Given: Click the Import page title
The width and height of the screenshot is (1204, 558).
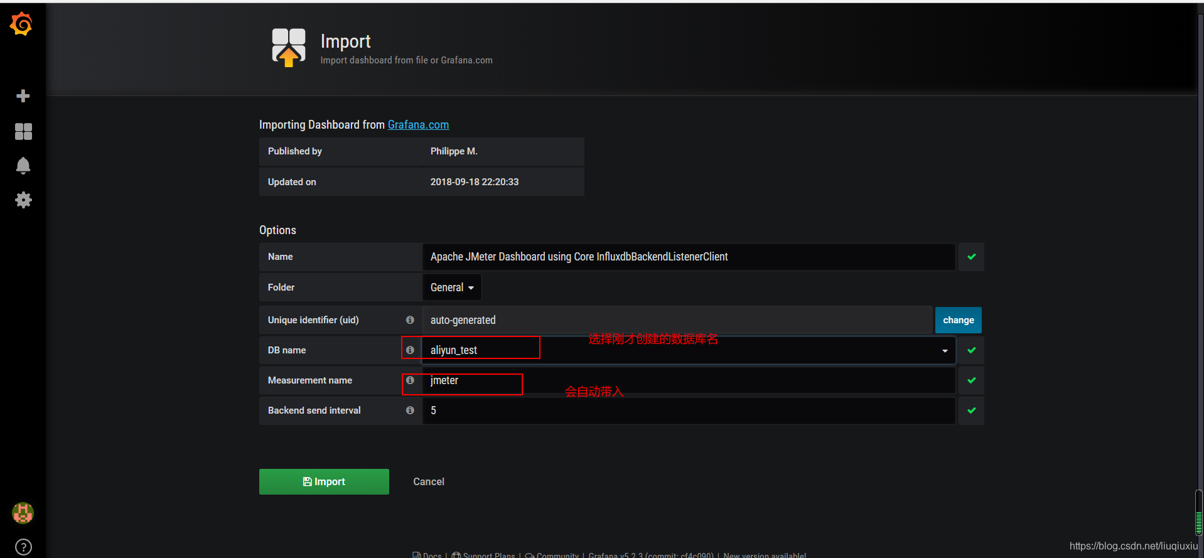Looking at the screenshot, I should click(x=345, y=41).
